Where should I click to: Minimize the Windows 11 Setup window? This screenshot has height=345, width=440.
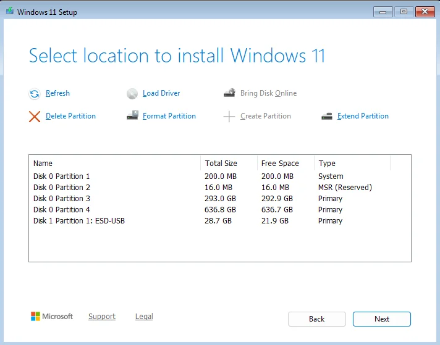383,12
